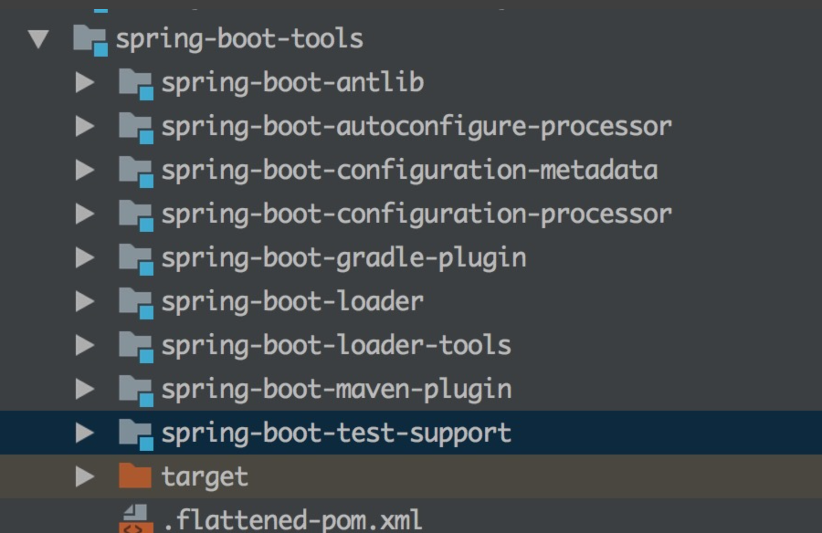The width and height of the screenshot is (822, 533).
Task: Expand the target folder node
Action: coord(84,476)
